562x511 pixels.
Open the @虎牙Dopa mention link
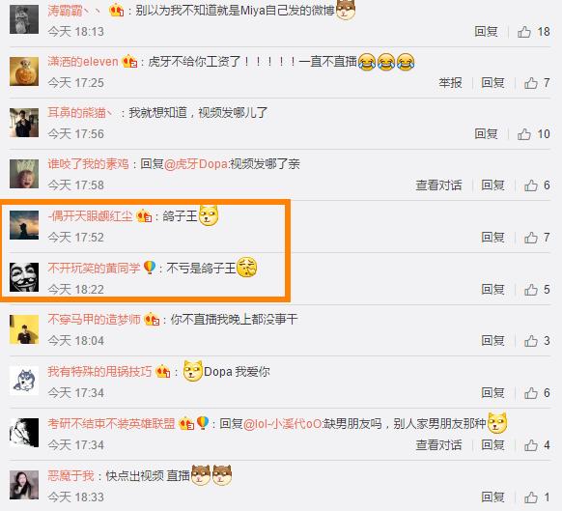coord(196,164)
